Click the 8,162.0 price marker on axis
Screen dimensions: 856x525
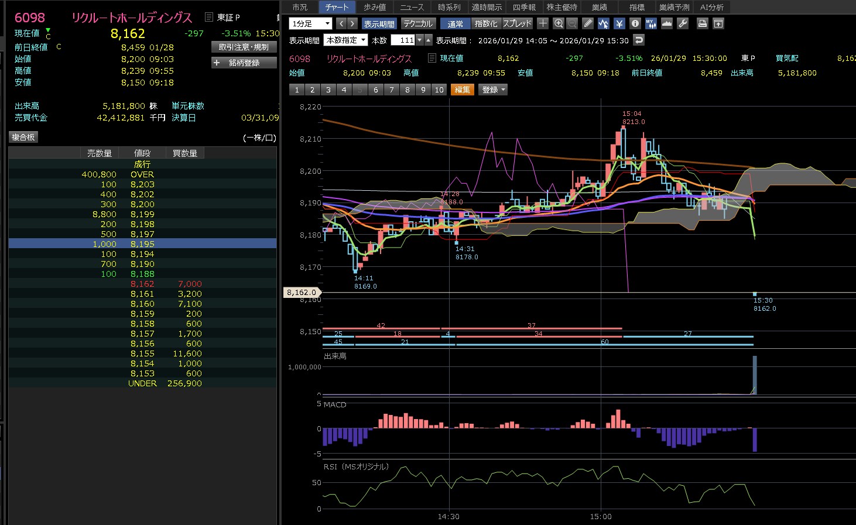coord(302,292)
